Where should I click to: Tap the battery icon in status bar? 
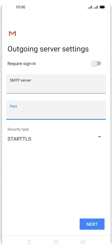[x=102, y=7]
